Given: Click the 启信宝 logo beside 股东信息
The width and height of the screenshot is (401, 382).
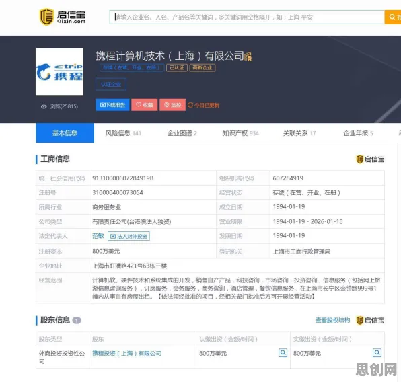Looking at the screenshot, I should pos(370,320).
